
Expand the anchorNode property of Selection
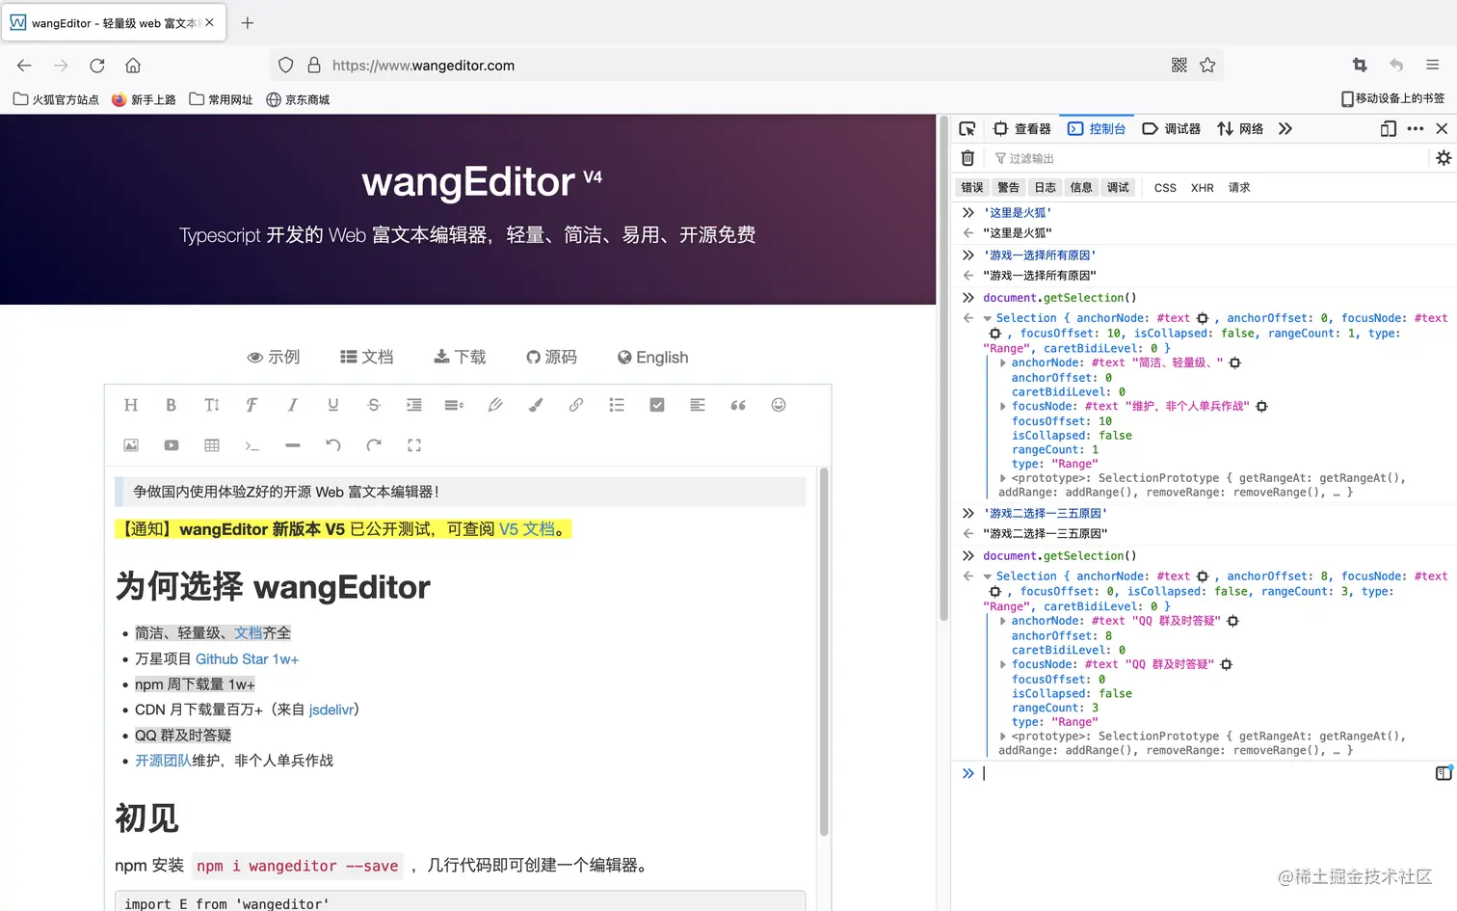click(1003, 362)
